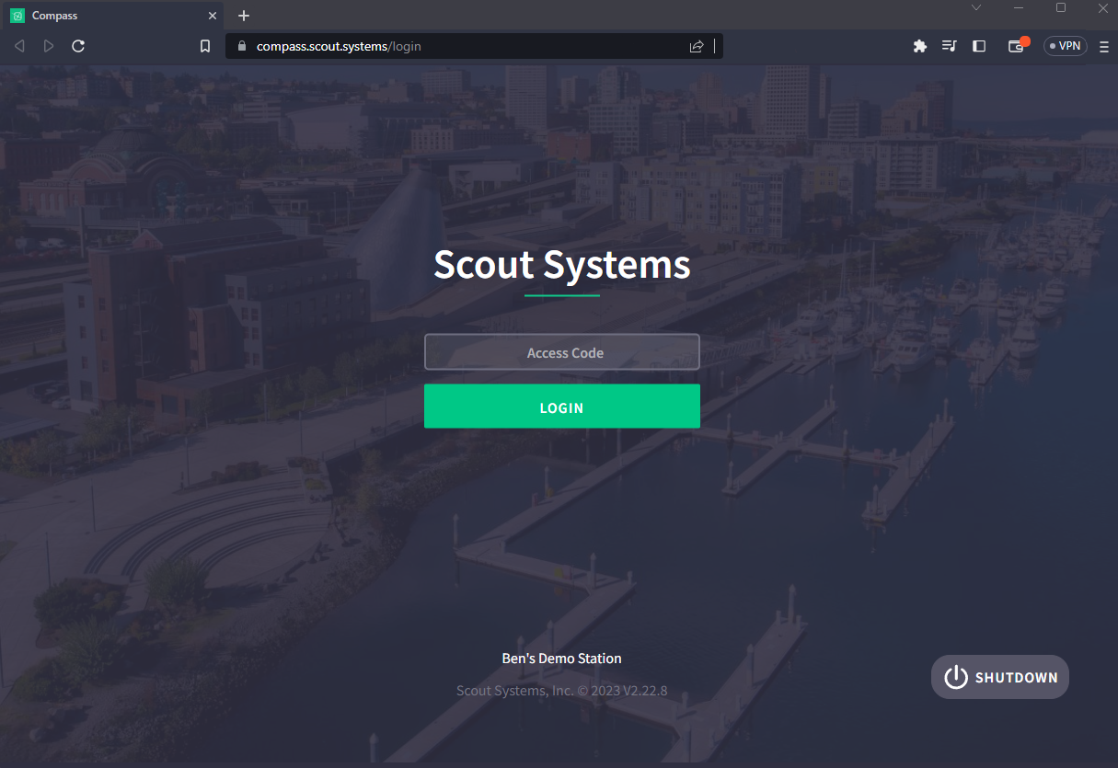
Task: Select the Compass browser tab
Action: 112,16
